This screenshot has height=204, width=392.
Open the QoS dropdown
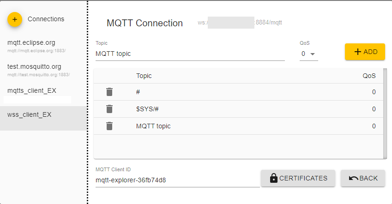pyautogui.click(x=308, y=54)
